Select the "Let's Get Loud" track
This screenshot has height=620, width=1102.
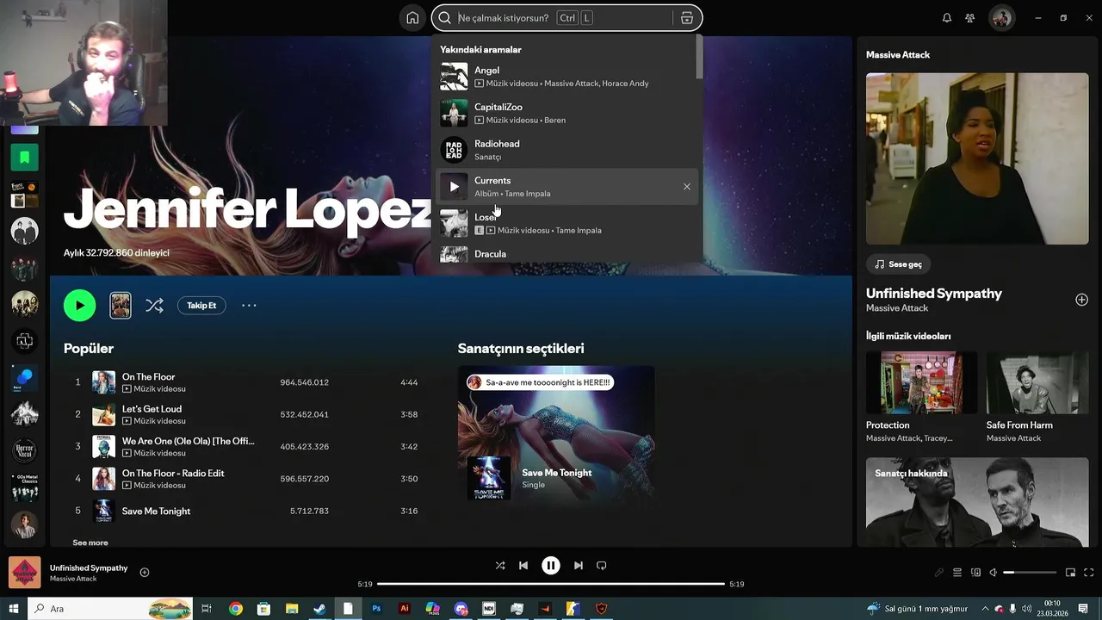point(245,414)
